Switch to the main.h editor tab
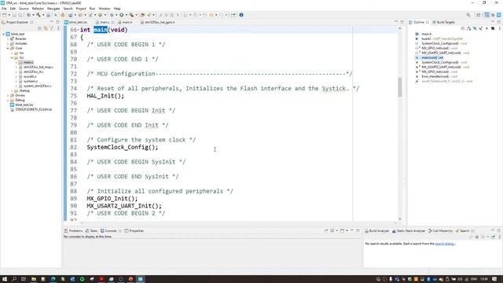Screen dimensions: 503x283 [125, 22]
